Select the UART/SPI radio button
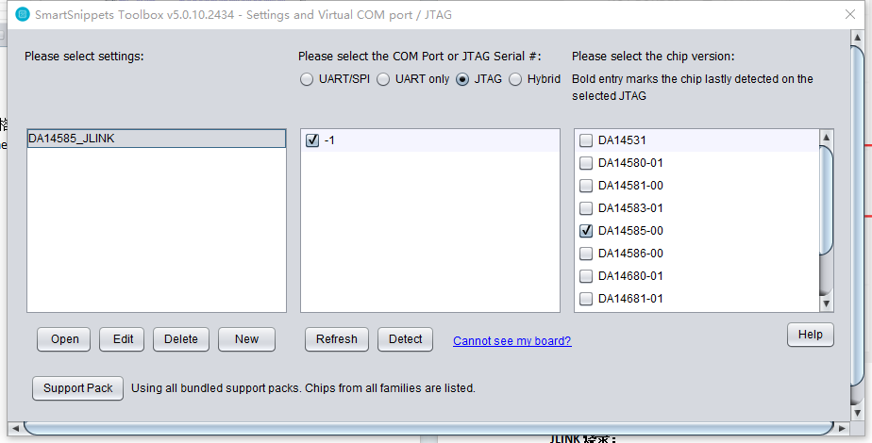 coord(307,79)
